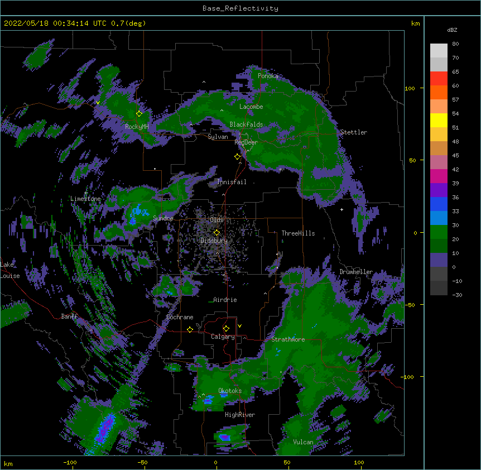The image size is (481, 470).
Task: Click the white plus marker north of Drumheller
Action: pos(341,209)
